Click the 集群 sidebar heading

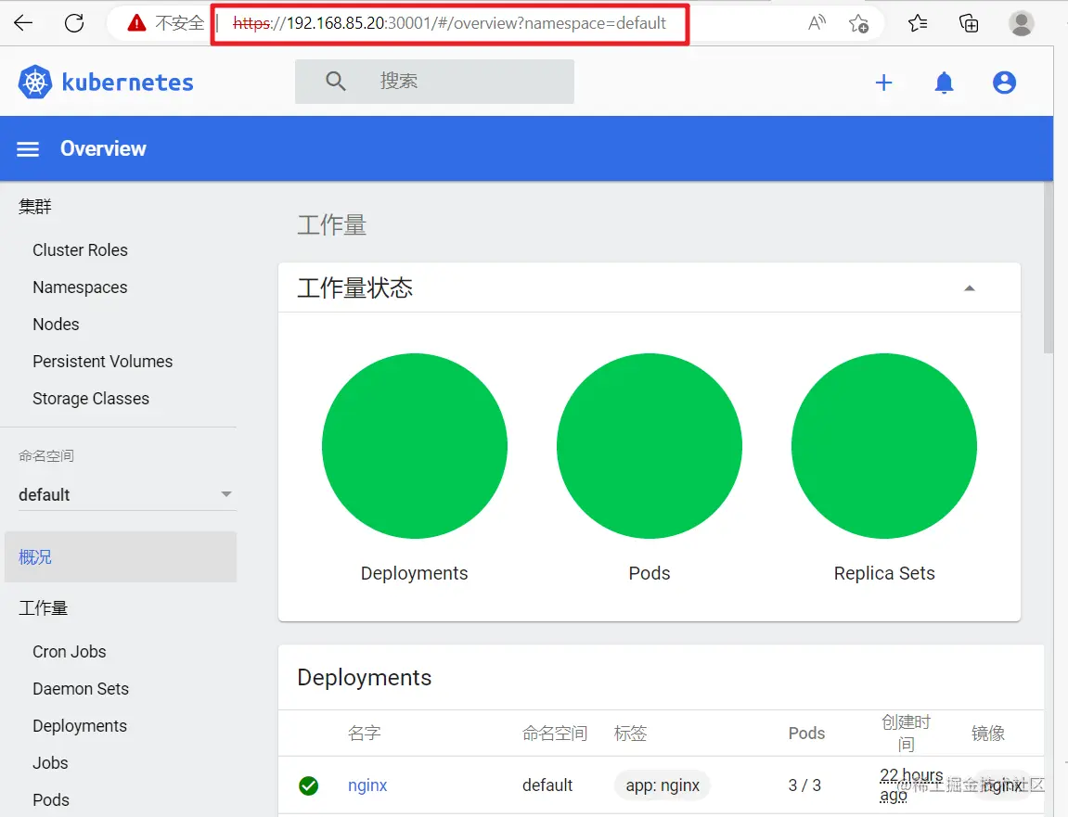34,206
